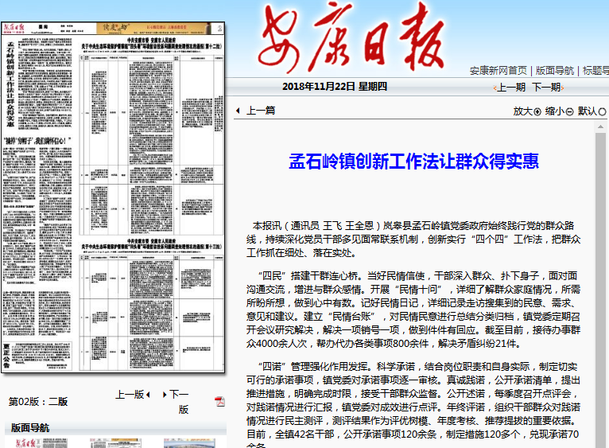The width and height of the screenshot is (609, 448).
Task: Click the zoom-out (缩小) icon
Action: pyautogui.click(x=569, y=112)
